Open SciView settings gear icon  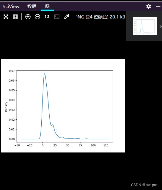click(x=149, y=6)
